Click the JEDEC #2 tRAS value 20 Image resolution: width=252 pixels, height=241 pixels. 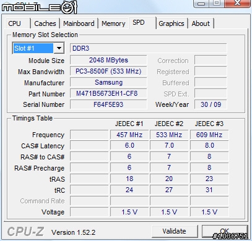[169, 179]
